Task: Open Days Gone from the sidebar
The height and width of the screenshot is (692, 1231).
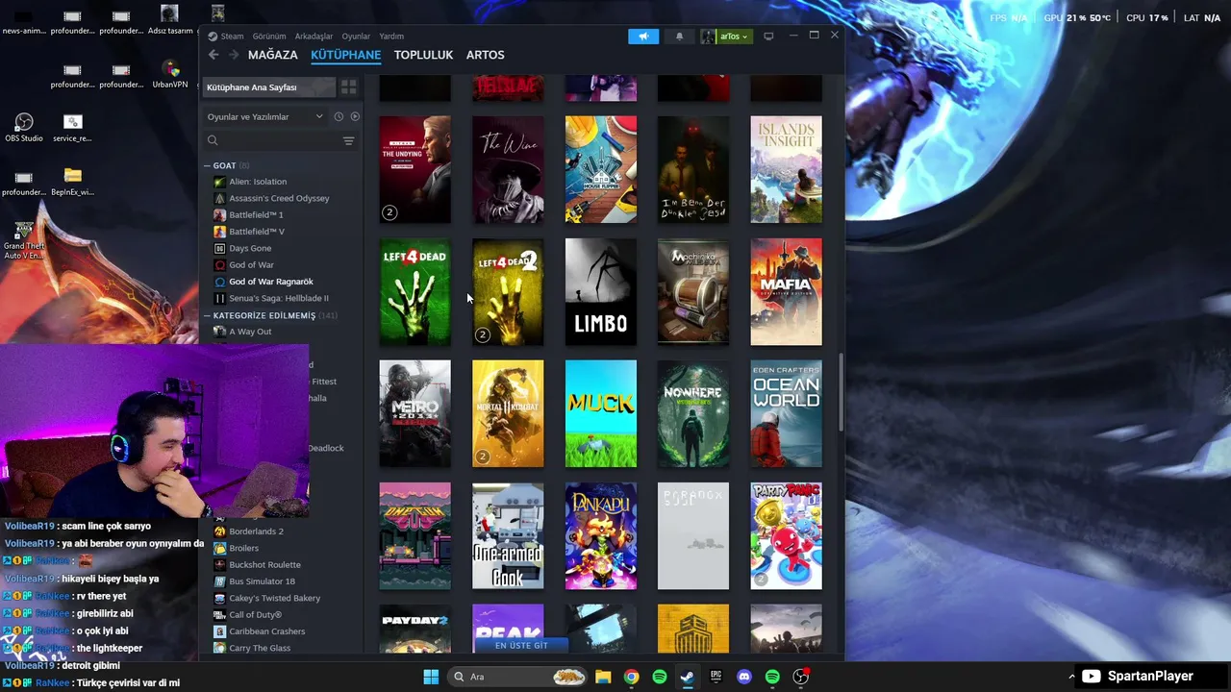Action: pyautogui.click(x=250, y=248)
